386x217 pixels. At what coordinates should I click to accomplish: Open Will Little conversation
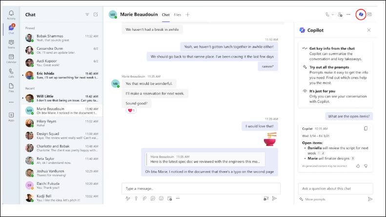pos(62,98)
